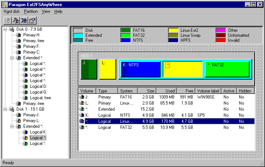Click the Extended row icon in volume table
Screen dimensions: 265x167
[x=82, y=109]
